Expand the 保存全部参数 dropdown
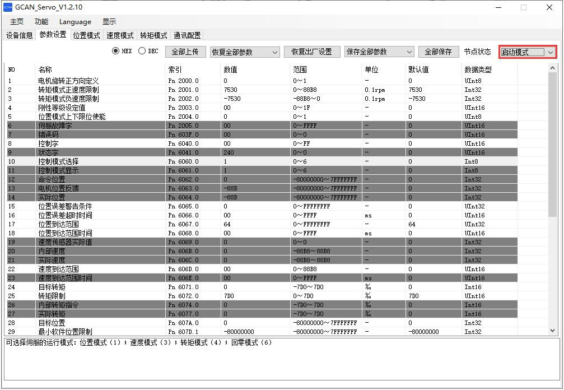 click(x=379, y=52)
